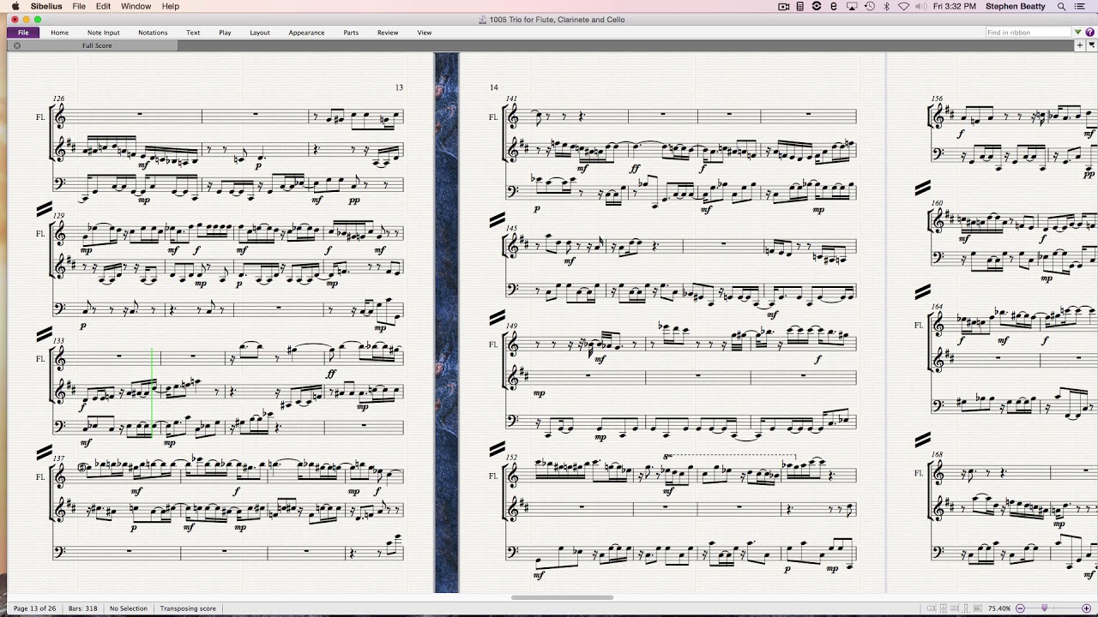Click bar number 149 on page 14
This screenshot has height=617, width=1098.
(x=512, y=326)
